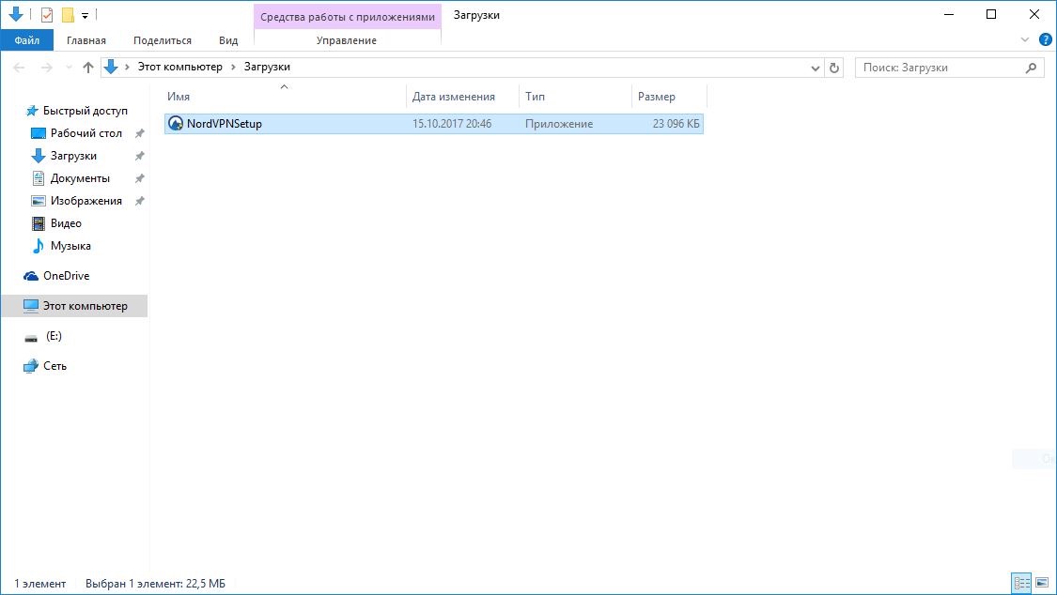Screen dimensions: 1057x595
Task: Click the 23 096 КБ size cell
Action: point(676,124)
